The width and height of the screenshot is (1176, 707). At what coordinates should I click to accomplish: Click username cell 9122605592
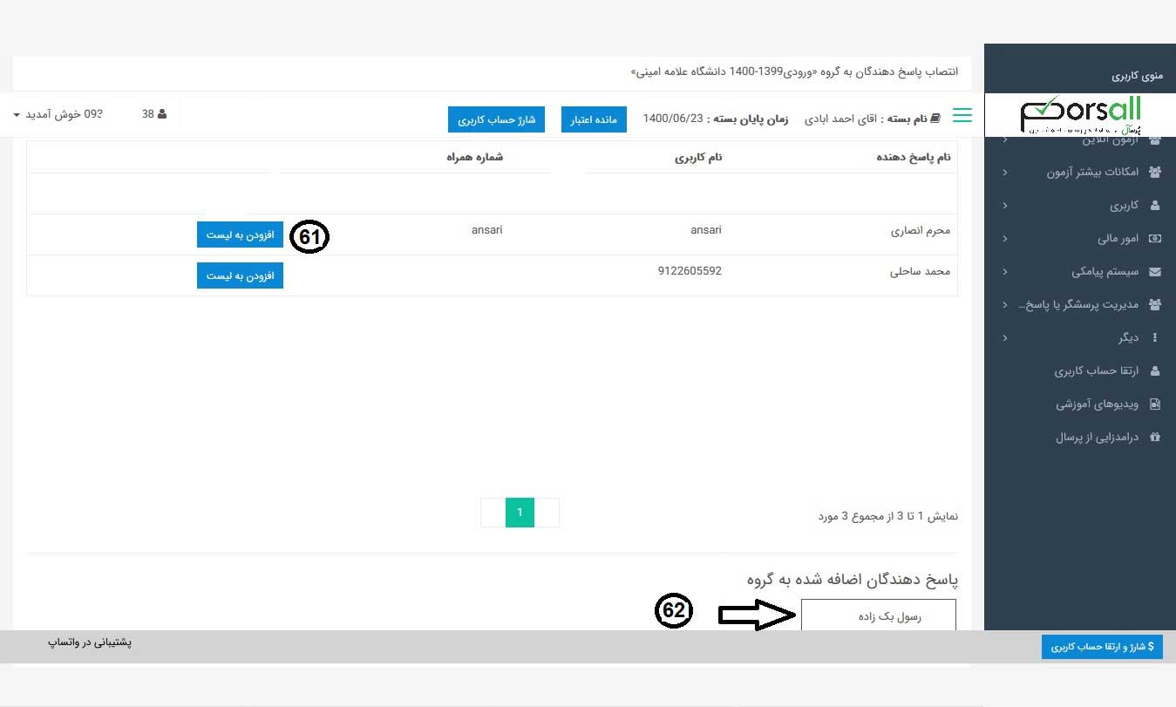pos(690,271)
